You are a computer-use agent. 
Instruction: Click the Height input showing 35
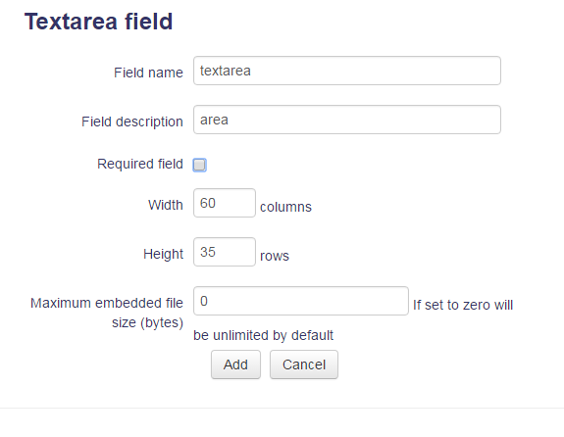coord(225,252)
